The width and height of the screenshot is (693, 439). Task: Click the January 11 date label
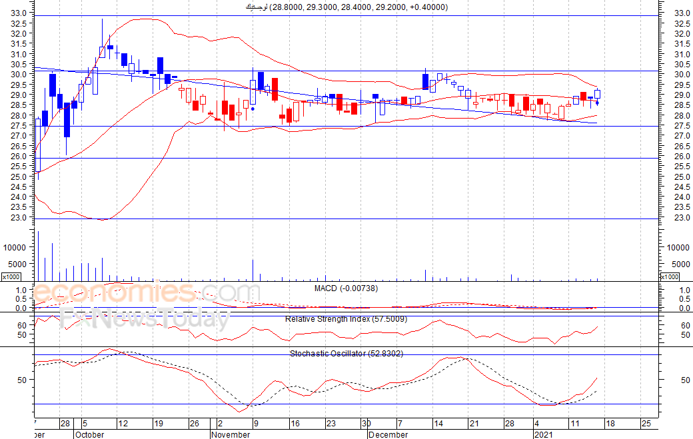click(574, 424)
